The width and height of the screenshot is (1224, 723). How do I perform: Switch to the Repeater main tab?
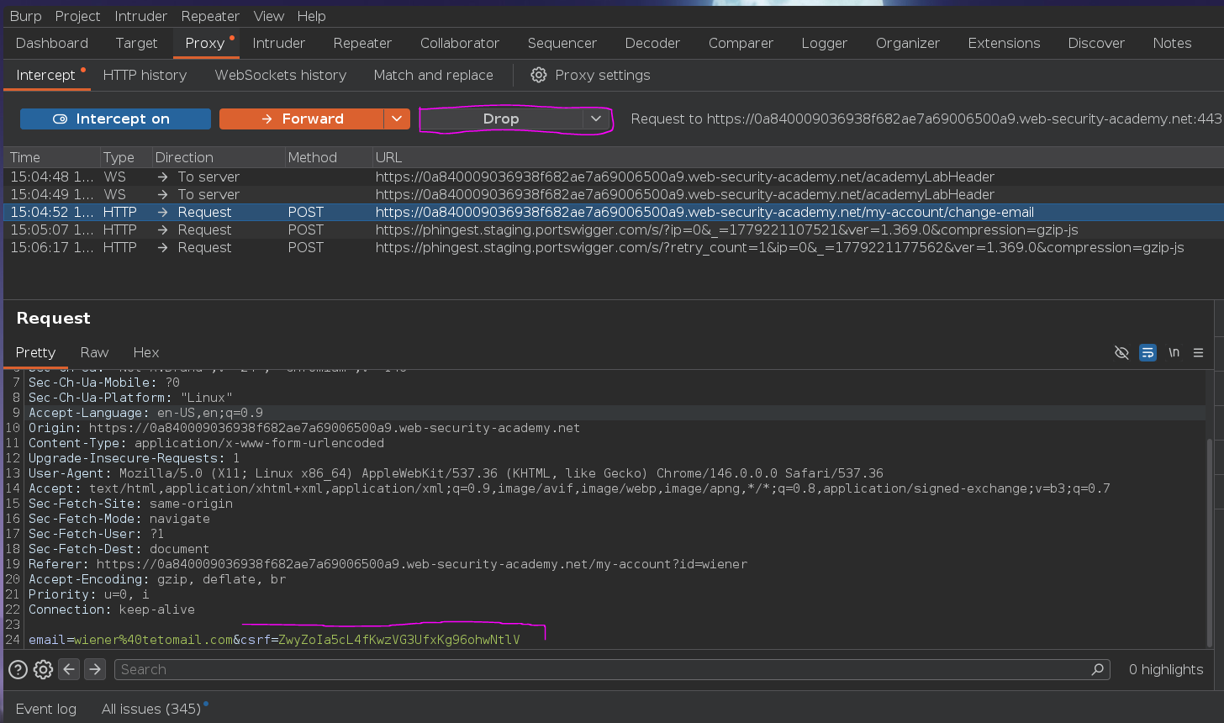(362, 43)
